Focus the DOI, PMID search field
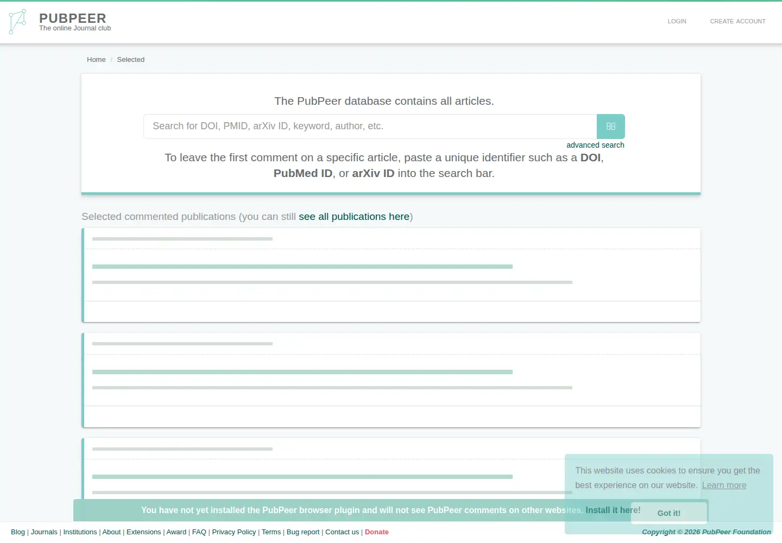 [370, 127]
